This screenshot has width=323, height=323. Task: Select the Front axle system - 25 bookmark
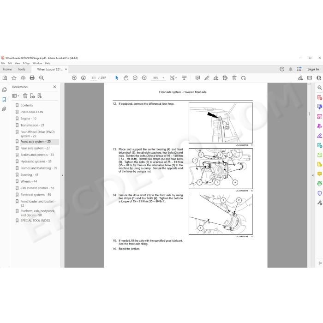[36, 142]
